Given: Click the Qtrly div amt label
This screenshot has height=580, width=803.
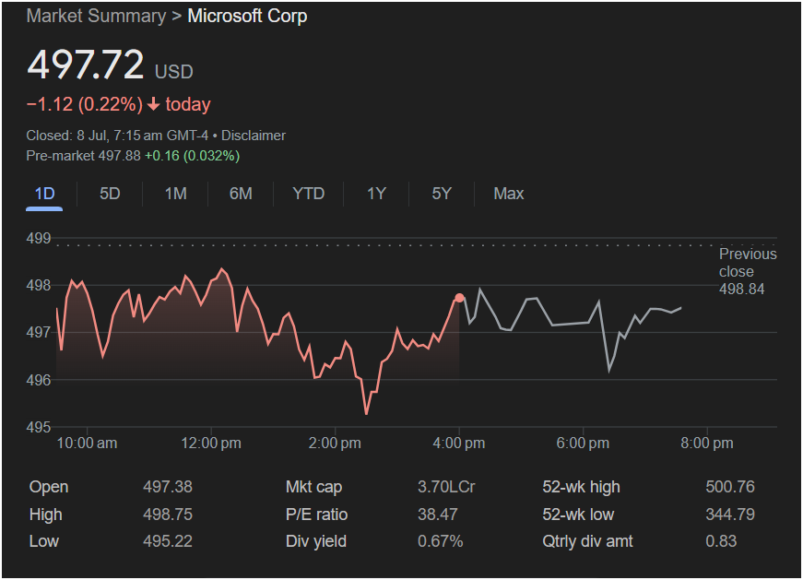Looking at the screenshot, I should [587, 541].
